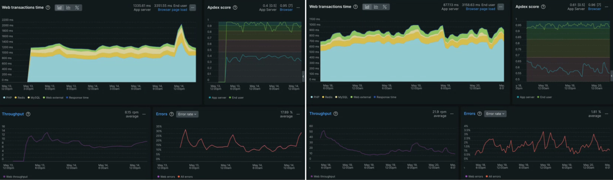The height and width of the screenshot is (180, 613).
Task: Expand Error rate dropdown in 1.81 % panel
Action: click(495, 114)
